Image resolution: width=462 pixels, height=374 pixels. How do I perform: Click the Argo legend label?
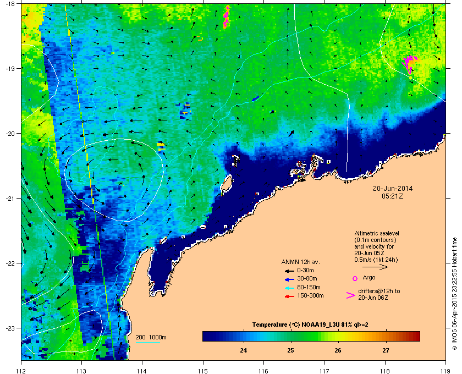coord(369,277)
